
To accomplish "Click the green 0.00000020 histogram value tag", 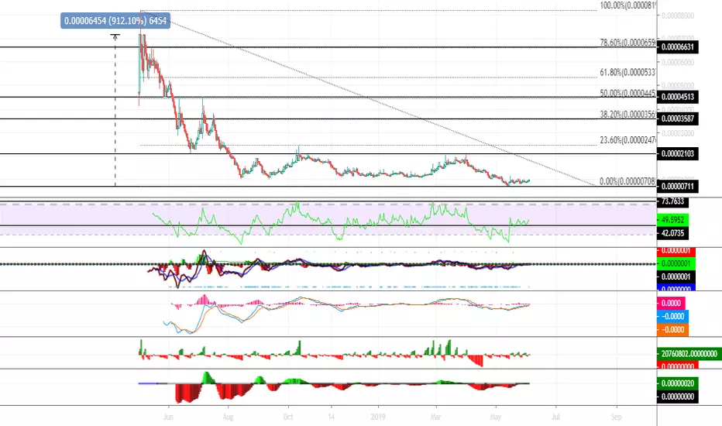I will coord(678,383).
